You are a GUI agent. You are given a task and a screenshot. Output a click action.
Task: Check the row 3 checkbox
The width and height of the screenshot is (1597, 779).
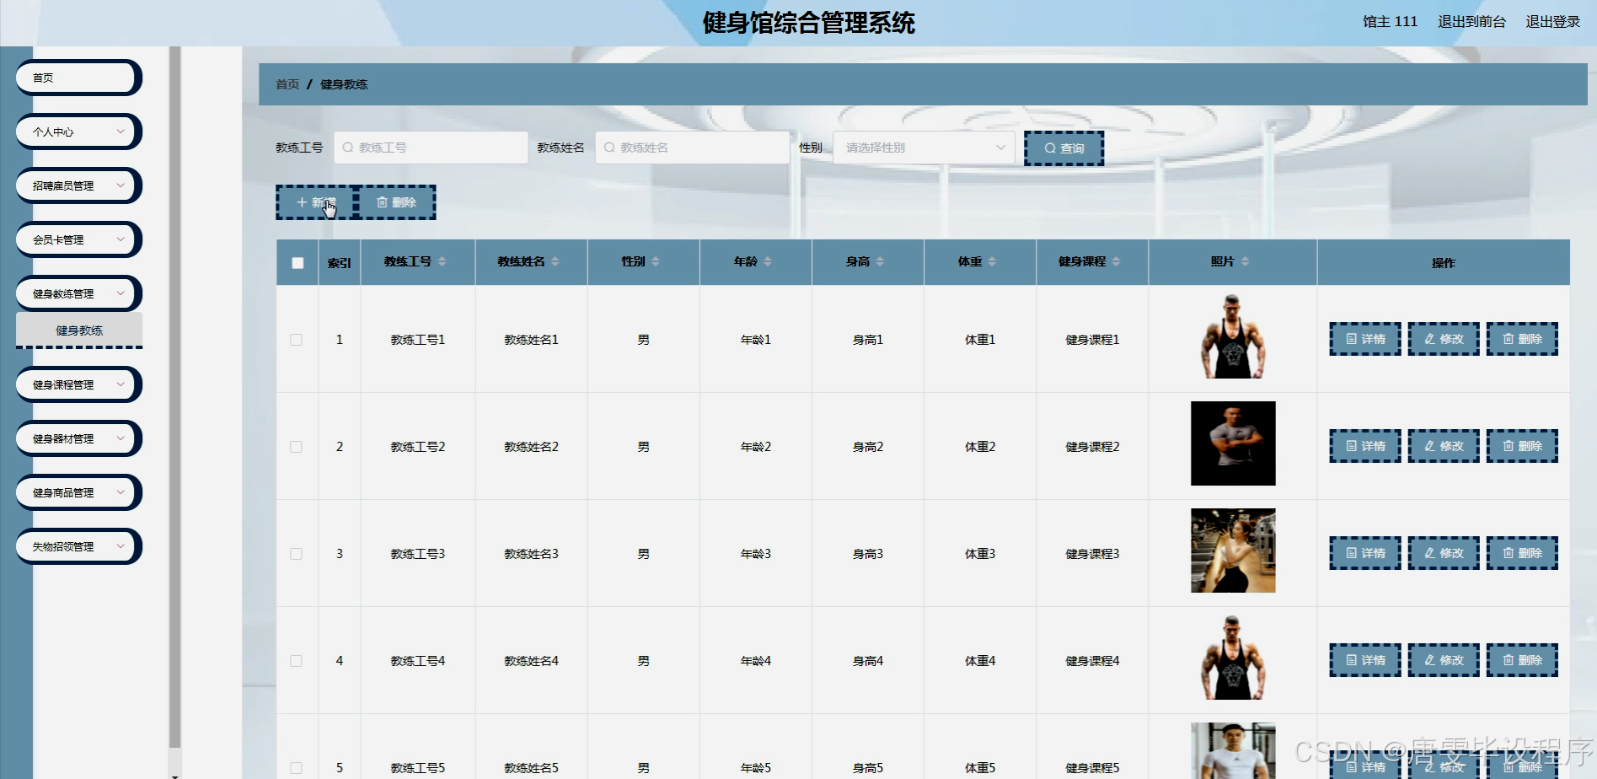296,554
